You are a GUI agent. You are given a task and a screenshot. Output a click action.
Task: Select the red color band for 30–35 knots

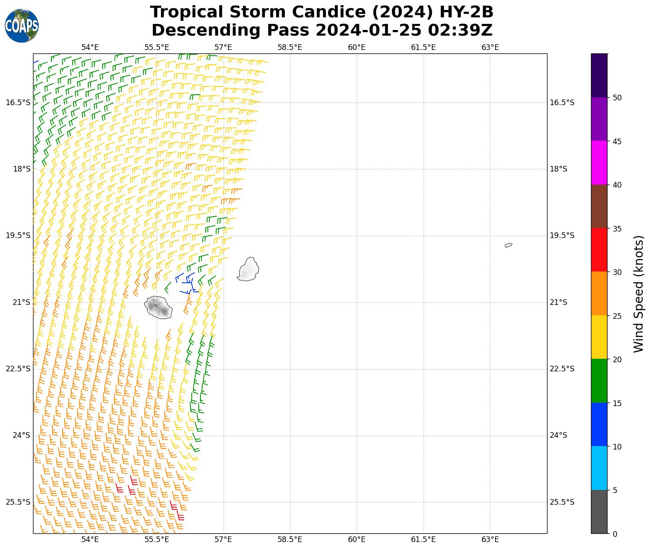599,250
